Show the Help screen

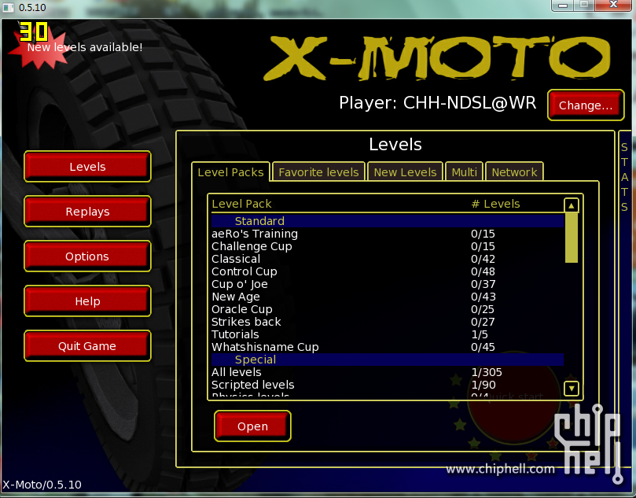tap(87, 301)
